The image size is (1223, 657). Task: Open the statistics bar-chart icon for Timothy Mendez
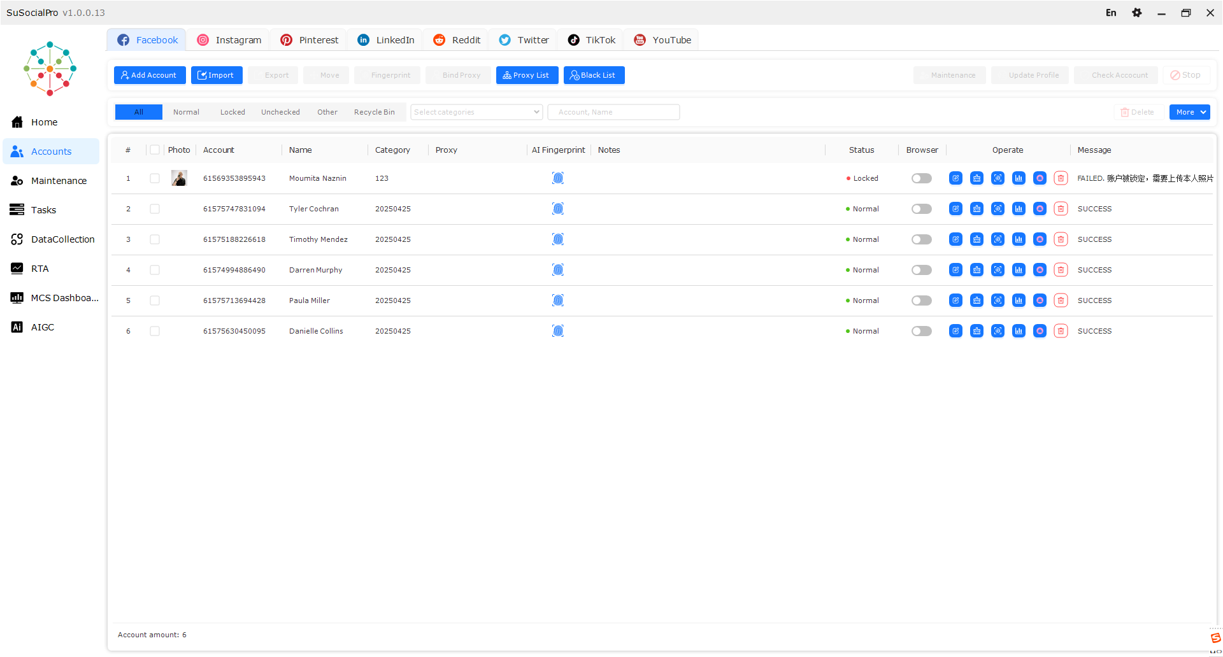pyautogui.click(x=1019, y=239)
